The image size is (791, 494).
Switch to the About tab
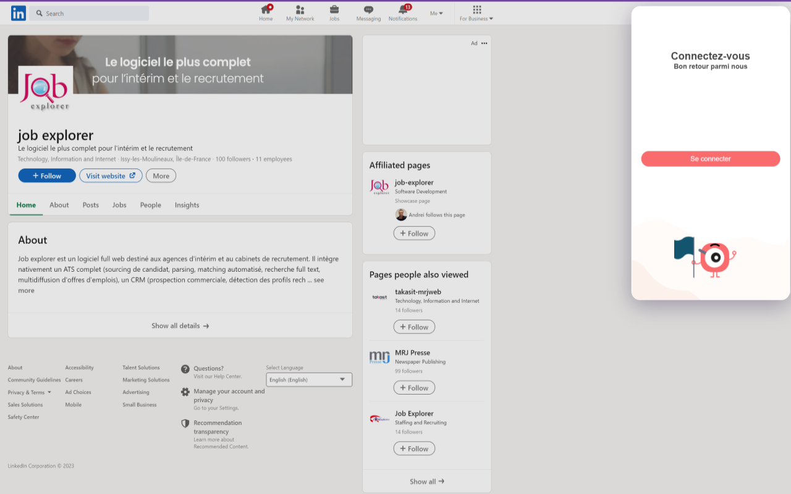tap(59, 205)
